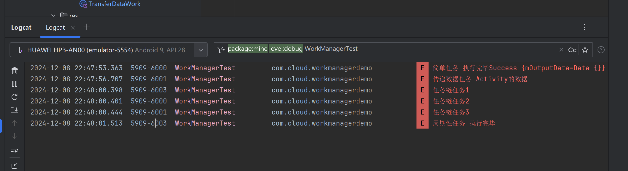The height and width of the screenshot is (171, 628).
Task: Jump to previous log occurrence arrow
Action: pos(15,123)
